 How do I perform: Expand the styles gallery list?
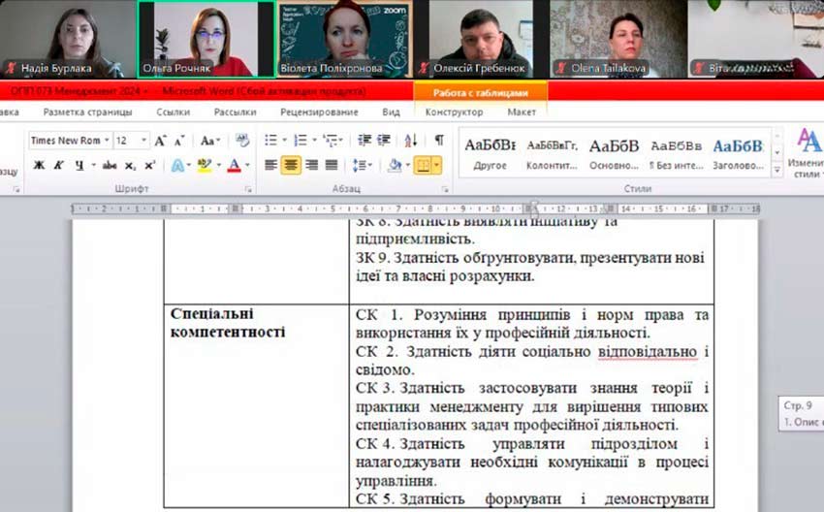pyautogui.click(x=776, y=171)
